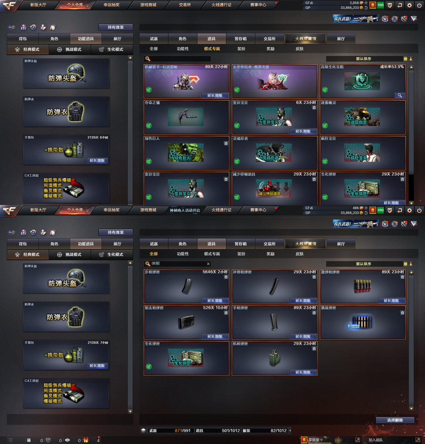Click the green badge icon on 迷雾幽灵 card

click(x=325, y=125)
